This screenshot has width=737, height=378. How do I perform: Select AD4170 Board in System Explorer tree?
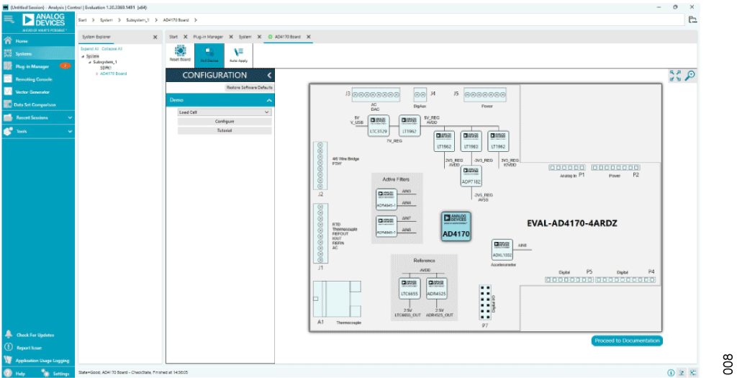(113, 74)
